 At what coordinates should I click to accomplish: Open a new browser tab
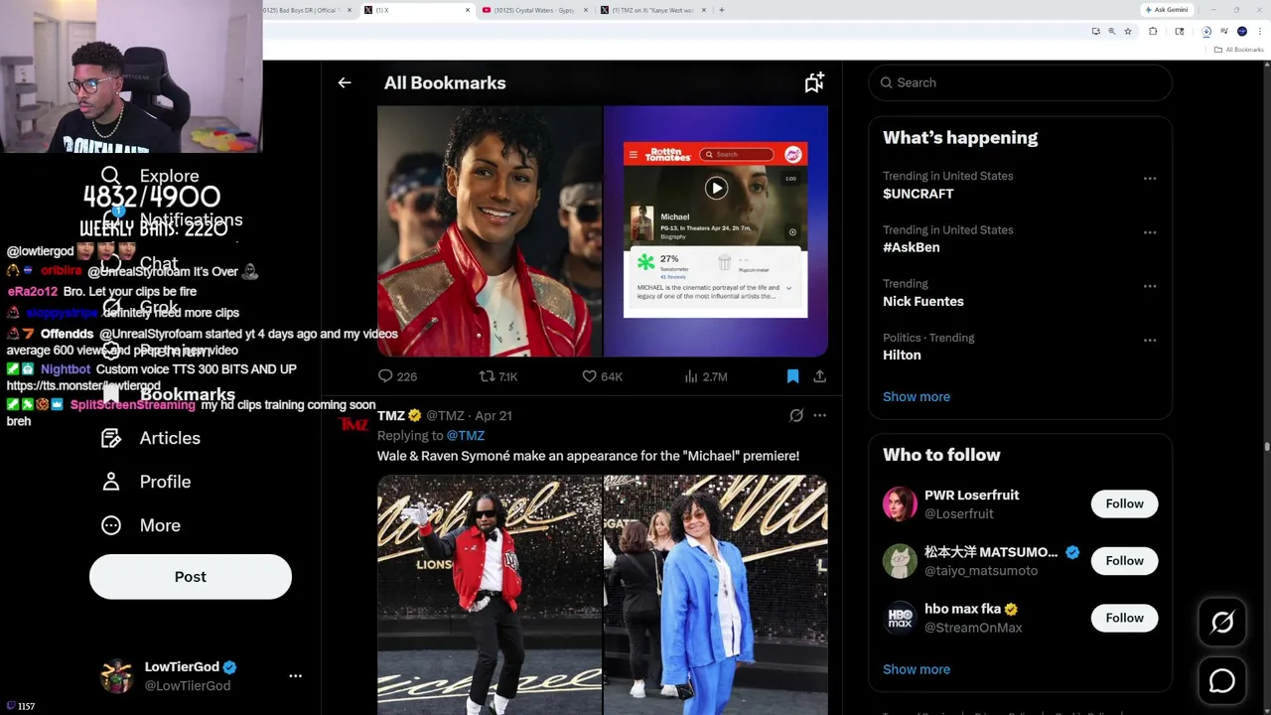click(722, 10)
